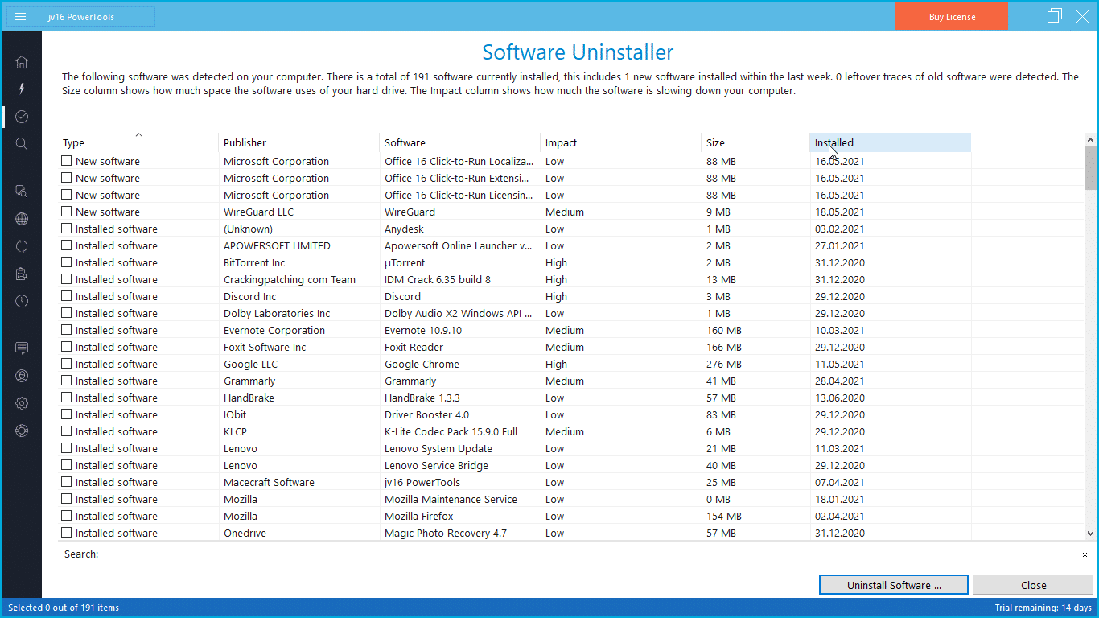Click the scrollbar down arrow of the list
1099x618 pixels.
pos(1090,533)
